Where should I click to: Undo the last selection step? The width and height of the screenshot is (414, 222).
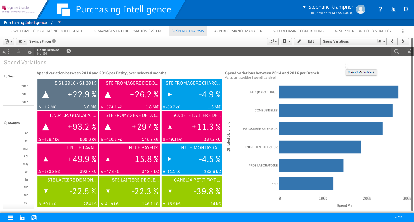coord(5,52)
